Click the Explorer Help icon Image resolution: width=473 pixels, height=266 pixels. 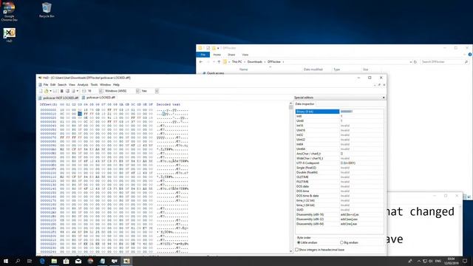coord(470,55)
